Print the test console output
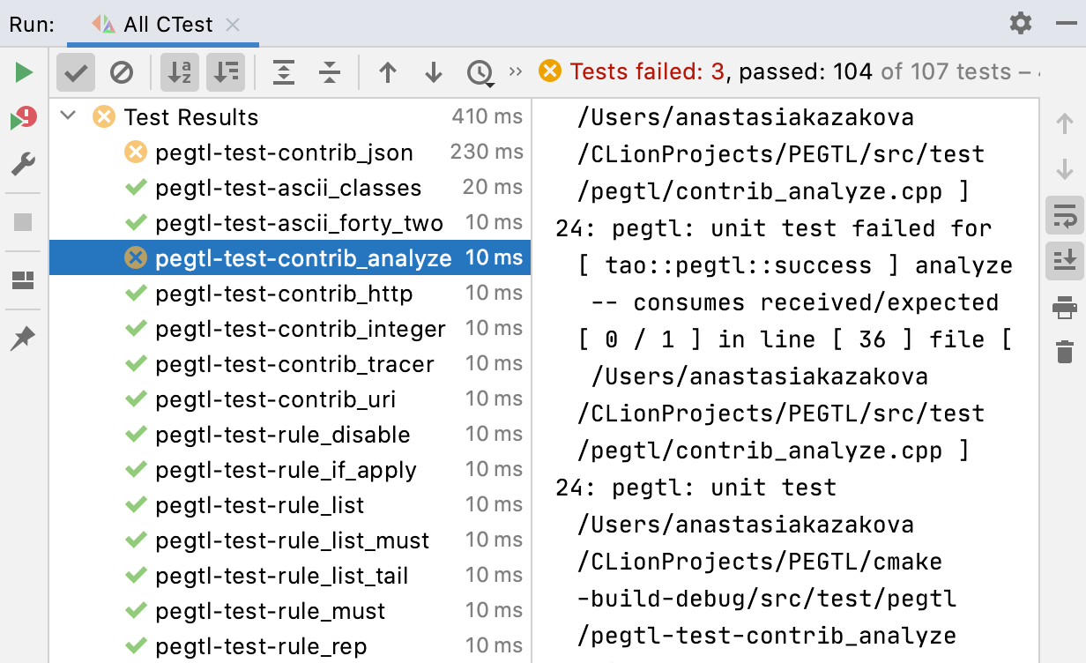 (1065, 308)
